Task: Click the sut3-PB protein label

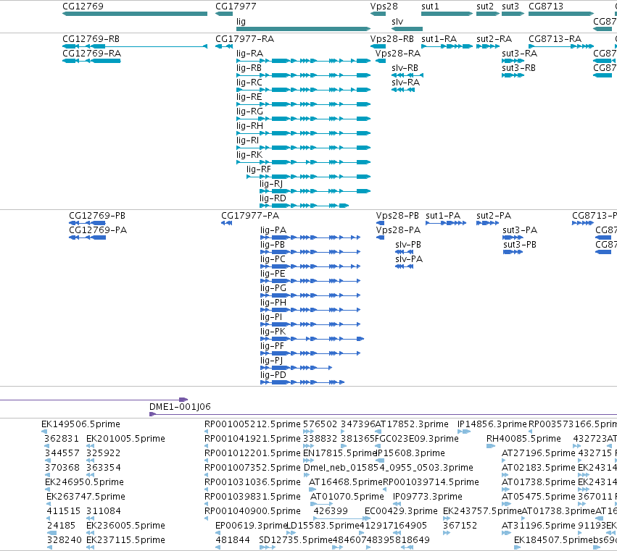Action: click(x=520, y=245)
